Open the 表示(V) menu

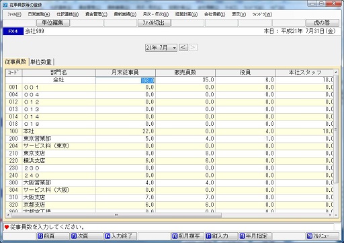tap(239, 14)
